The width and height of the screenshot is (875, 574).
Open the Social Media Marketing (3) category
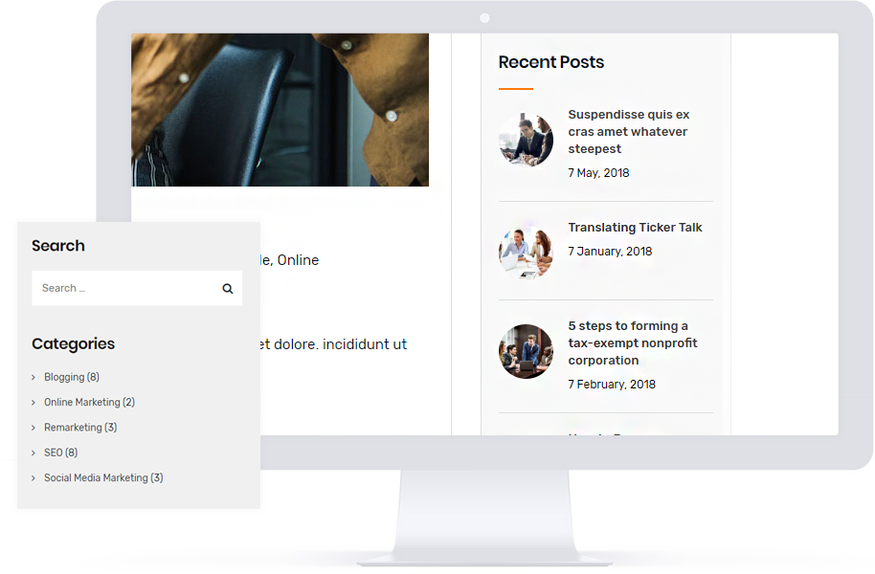click(x=103, y=478)
